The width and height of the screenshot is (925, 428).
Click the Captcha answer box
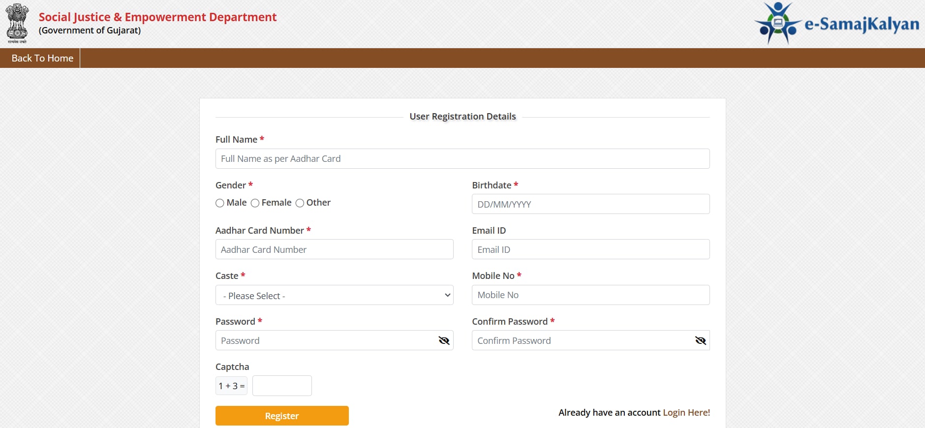(x=282, y=386)
